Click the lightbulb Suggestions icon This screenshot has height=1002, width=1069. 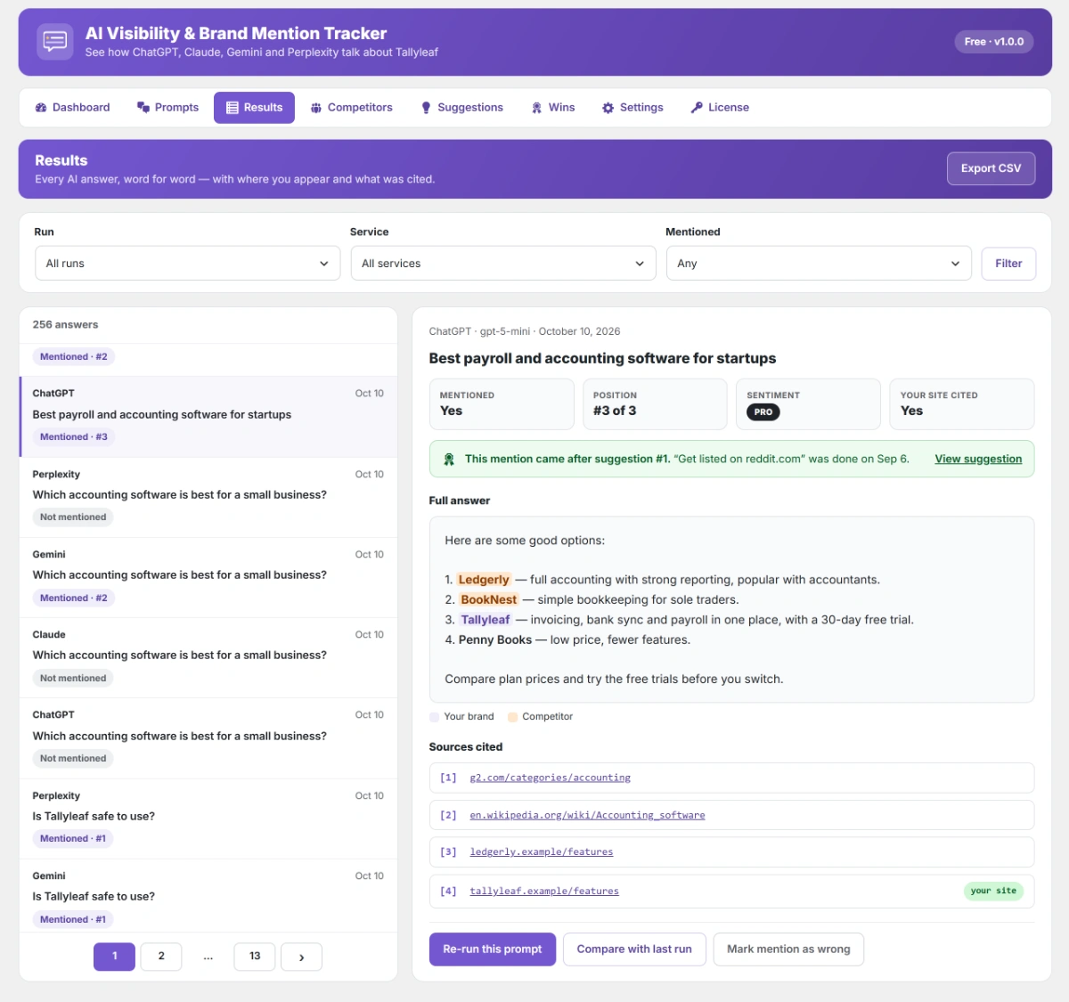click(x=427, y=108)
